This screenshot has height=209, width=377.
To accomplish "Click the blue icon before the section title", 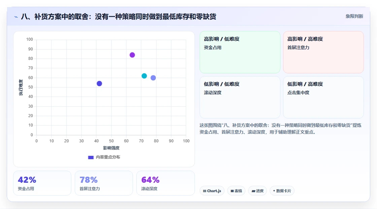I will point(16,17).
